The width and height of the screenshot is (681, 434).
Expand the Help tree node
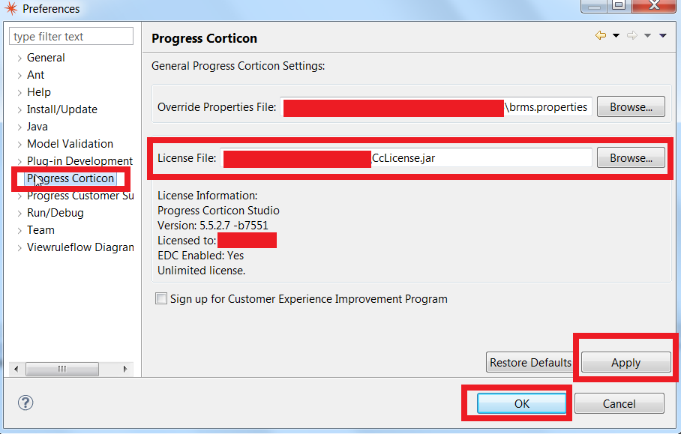19,92
